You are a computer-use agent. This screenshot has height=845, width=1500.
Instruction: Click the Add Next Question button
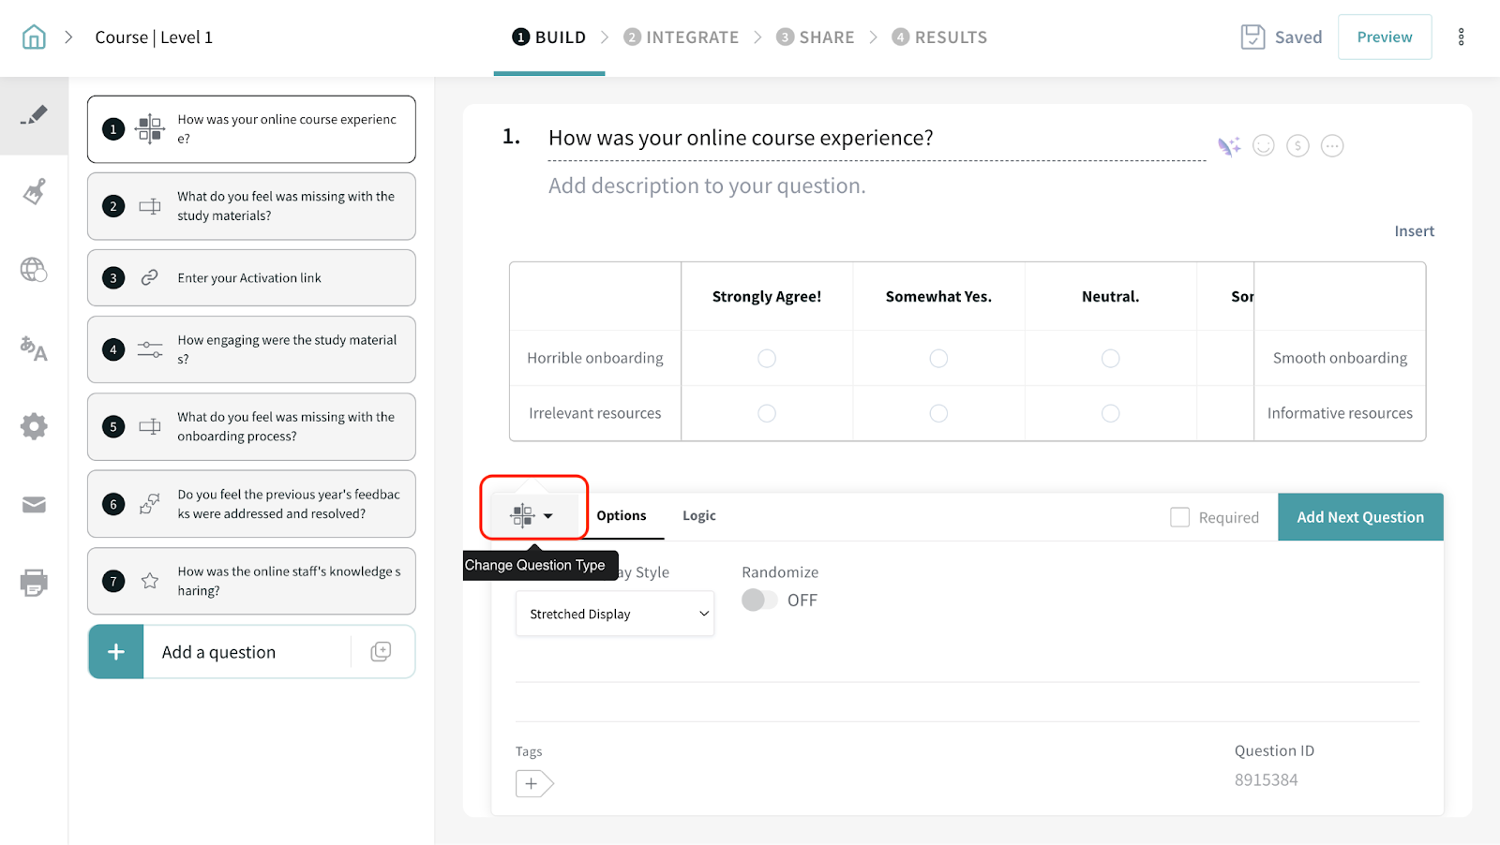click(x=1359, y=517)
